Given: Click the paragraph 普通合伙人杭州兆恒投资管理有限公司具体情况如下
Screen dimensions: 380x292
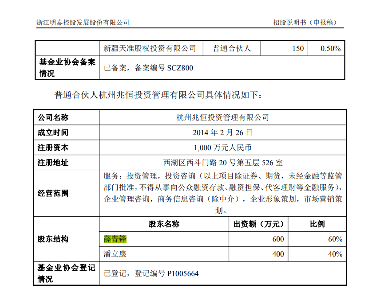Looking at the screenshot, I should pyautogui.click(x=158, y=95).
